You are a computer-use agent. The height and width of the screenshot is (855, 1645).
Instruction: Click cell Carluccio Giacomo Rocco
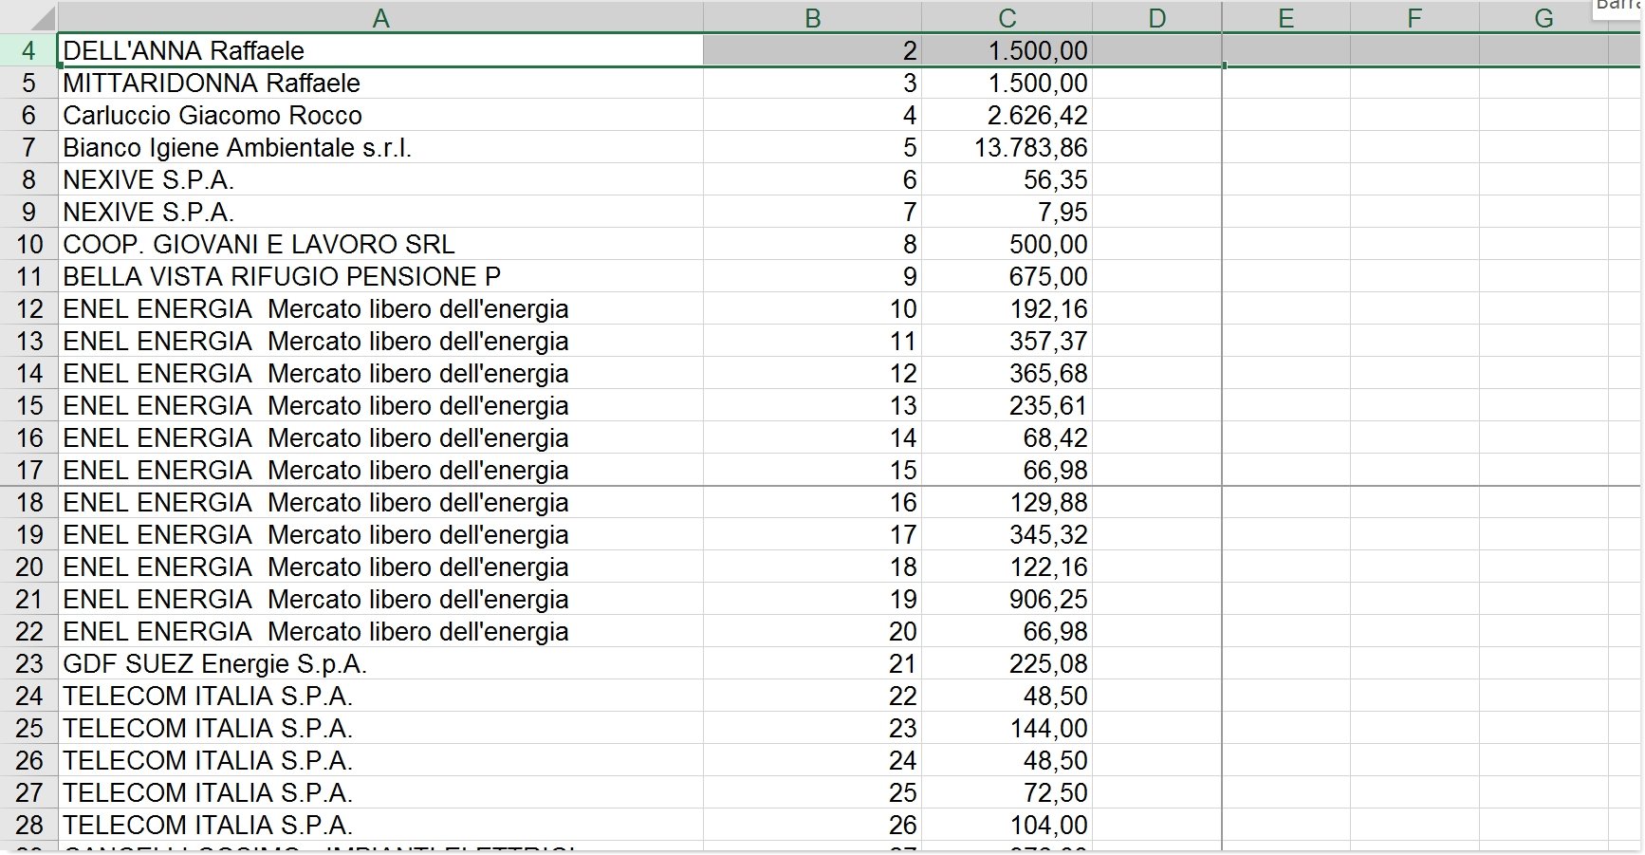coord(380,115)
